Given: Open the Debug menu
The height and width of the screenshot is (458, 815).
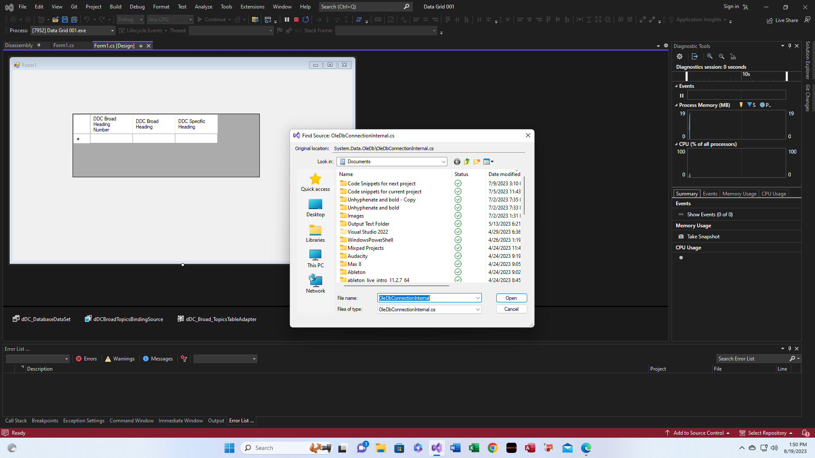Looking at the screenshot, I should pyautogui.click(x=137, y=6).
